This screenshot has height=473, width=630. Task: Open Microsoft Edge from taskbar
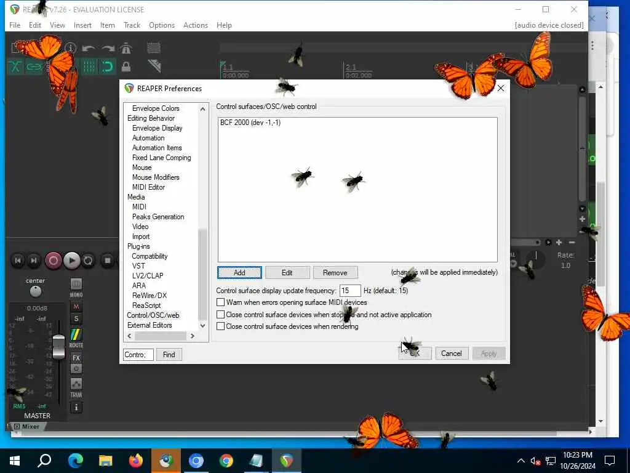[76, 461]
